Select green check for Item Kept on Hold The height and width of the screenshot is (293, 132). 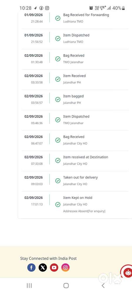[58, 205]
